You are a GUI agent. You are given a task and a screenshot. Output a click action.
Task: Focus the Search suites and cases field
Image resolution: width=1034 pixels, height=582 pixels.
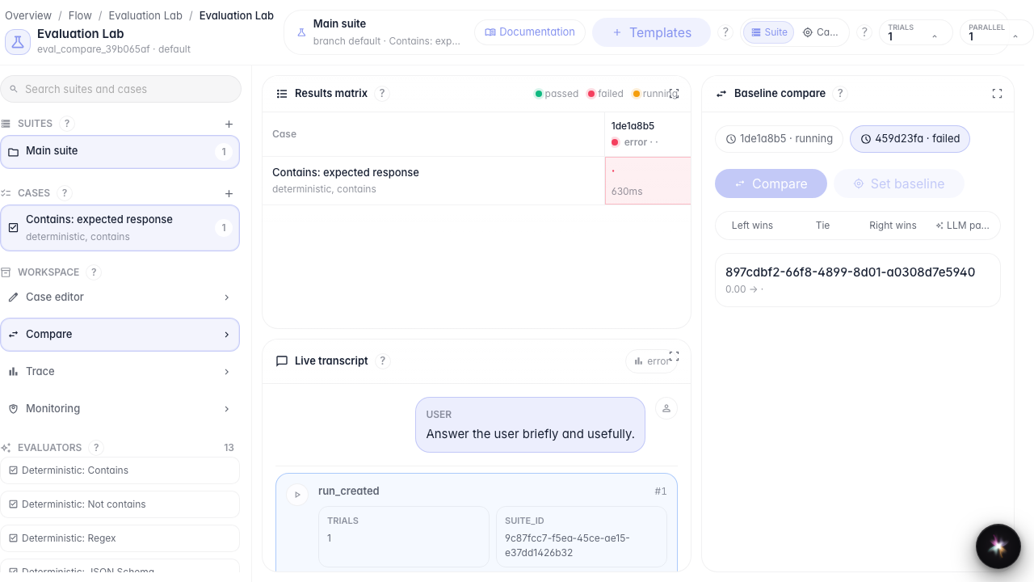[x=120, y=89]
